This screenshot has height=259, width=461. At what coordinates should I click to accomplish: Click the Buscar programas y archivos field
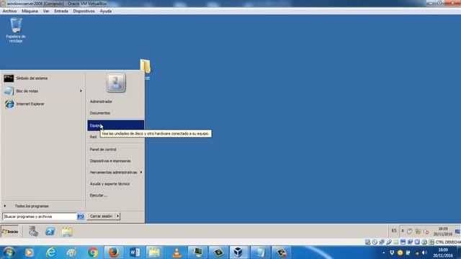point(40,217)
